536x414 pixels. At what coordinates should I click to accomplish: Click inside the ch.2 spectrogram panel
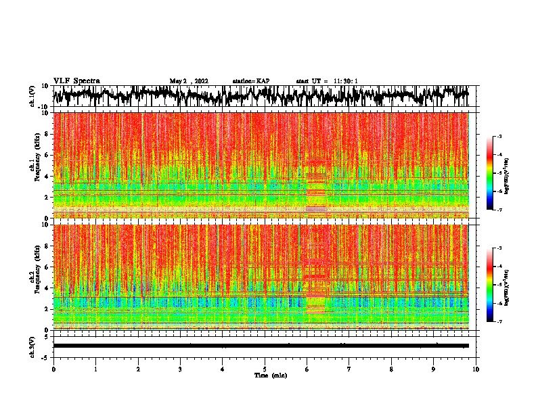point(261,277)
